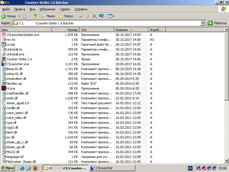Open the Справка menu

click(81, 9)
